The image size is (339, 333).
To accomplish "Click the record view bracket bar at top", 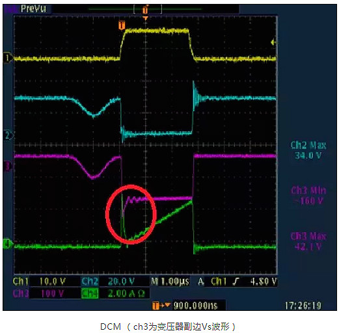I will [145, 9].
